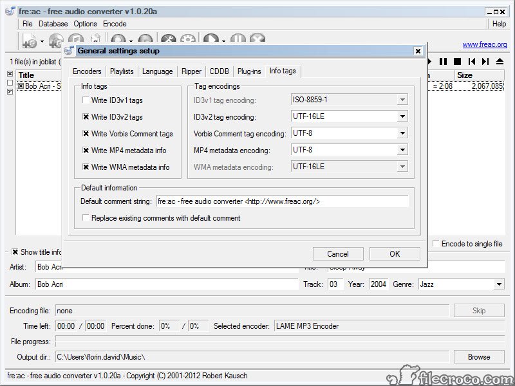Screen dimensions: 515x386
Task: Enable Replace existing comments with default comment
Action: click(86, 218)
